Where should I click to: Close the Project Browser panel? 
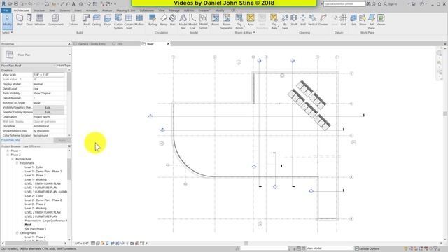pyautogui.click(x=69, y=146)
